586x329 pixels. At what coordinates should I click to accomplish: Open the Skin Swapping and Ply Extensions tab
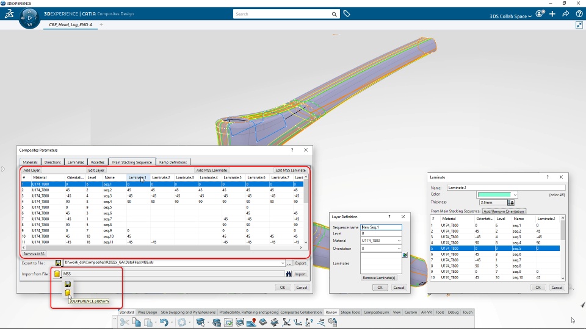coord(188,312)
